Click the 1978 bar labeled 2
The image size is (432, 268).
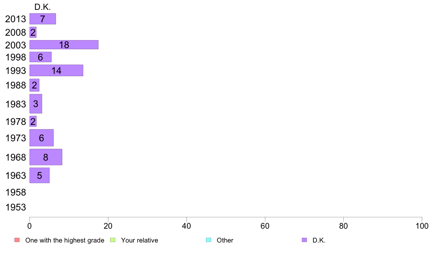coord(33,122)
